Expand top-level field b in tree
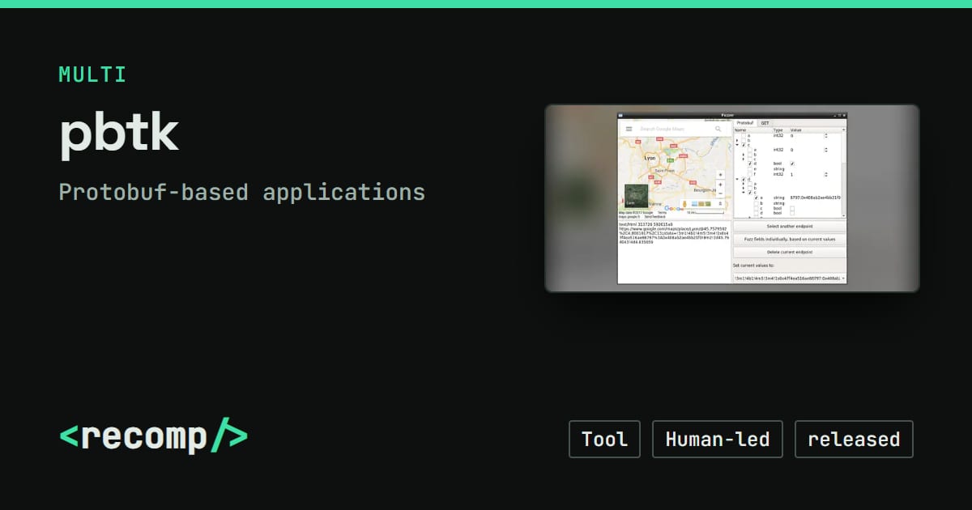 (x=737, y=140)
